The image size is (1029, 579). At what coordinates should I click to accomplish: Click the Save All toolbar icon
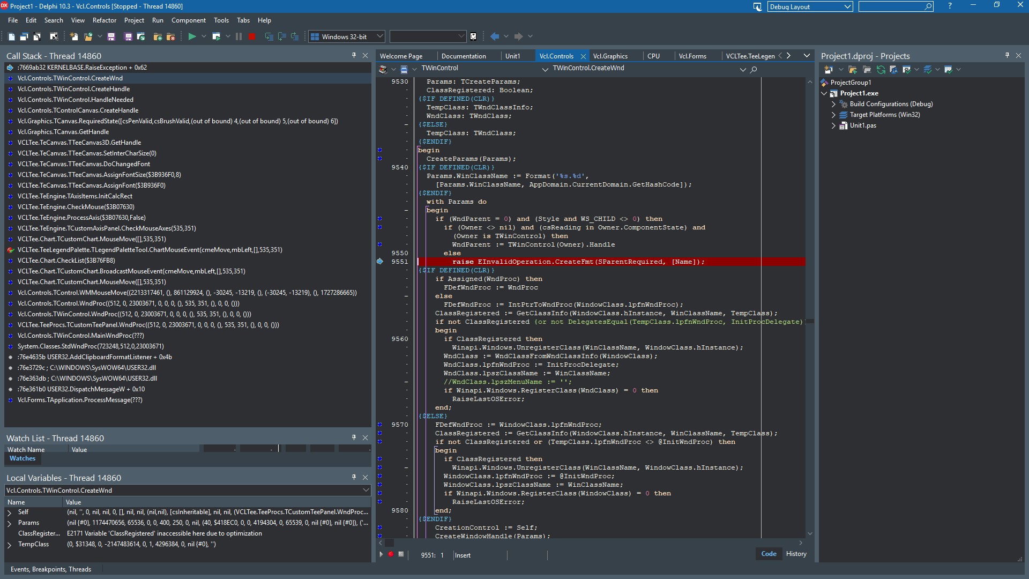pyautogui.click(x=128, y=36)
